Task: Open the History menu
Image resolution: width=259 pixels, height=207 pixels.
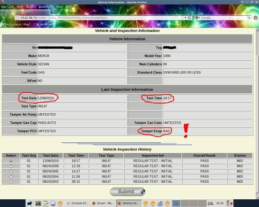Action: (x=31, y=7)
